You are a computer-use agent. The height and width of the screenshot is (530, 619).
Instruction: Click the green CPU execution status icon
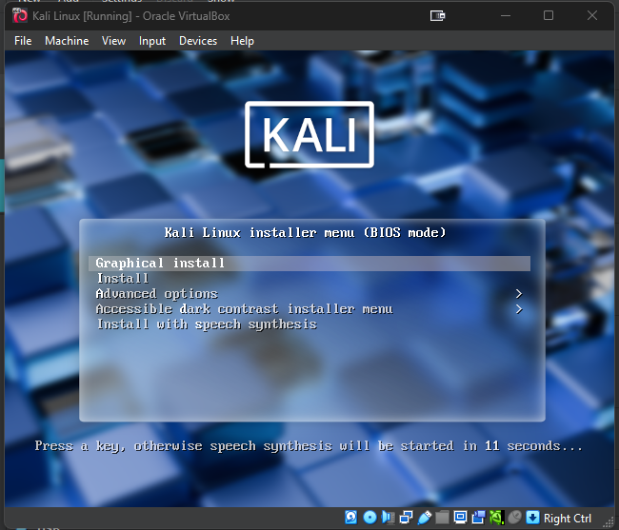pos(496,517)
